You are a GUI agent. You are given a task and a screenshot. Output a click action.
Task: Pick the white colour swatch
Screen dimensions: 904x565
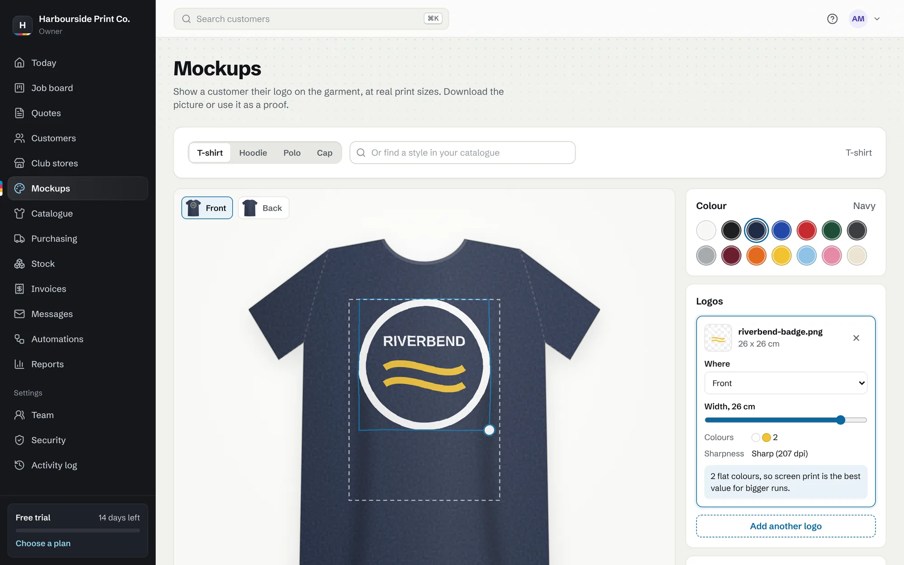(706, 231)
